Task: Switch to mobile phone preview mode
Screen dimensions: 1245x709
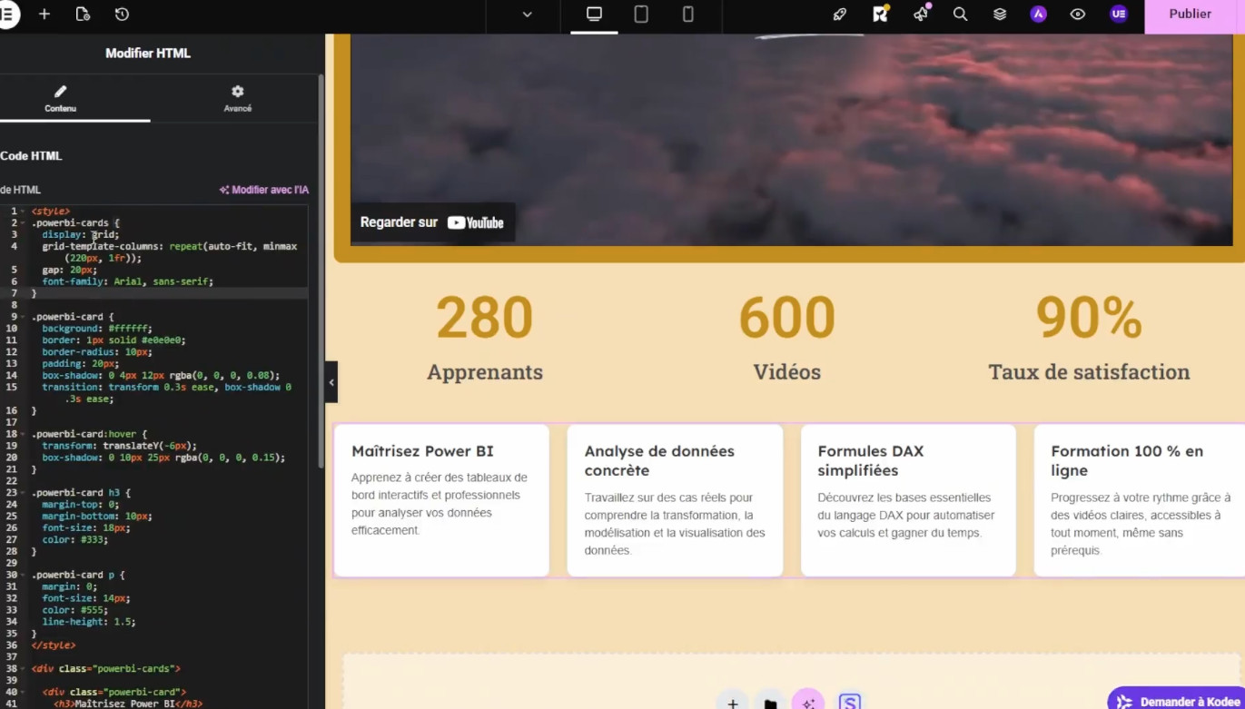Action: point(688,15)
